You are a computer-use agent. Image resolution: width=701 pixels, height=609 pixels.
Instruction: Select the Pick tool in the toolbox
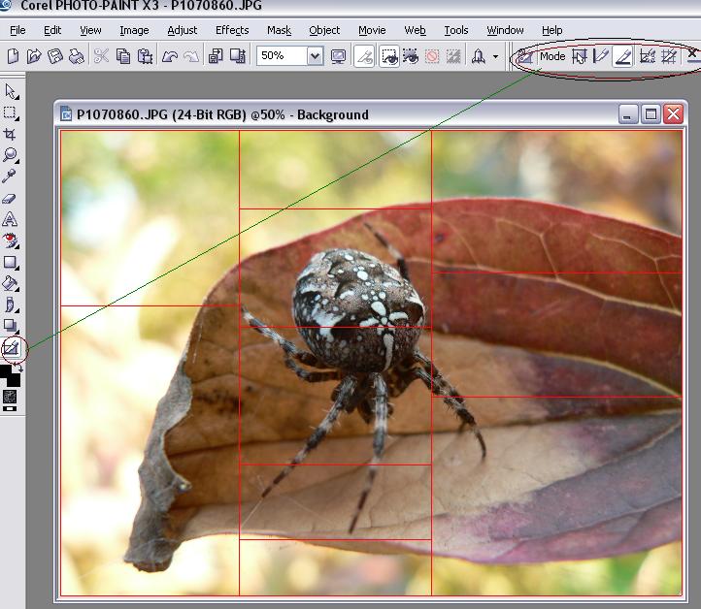coord(11,91)
